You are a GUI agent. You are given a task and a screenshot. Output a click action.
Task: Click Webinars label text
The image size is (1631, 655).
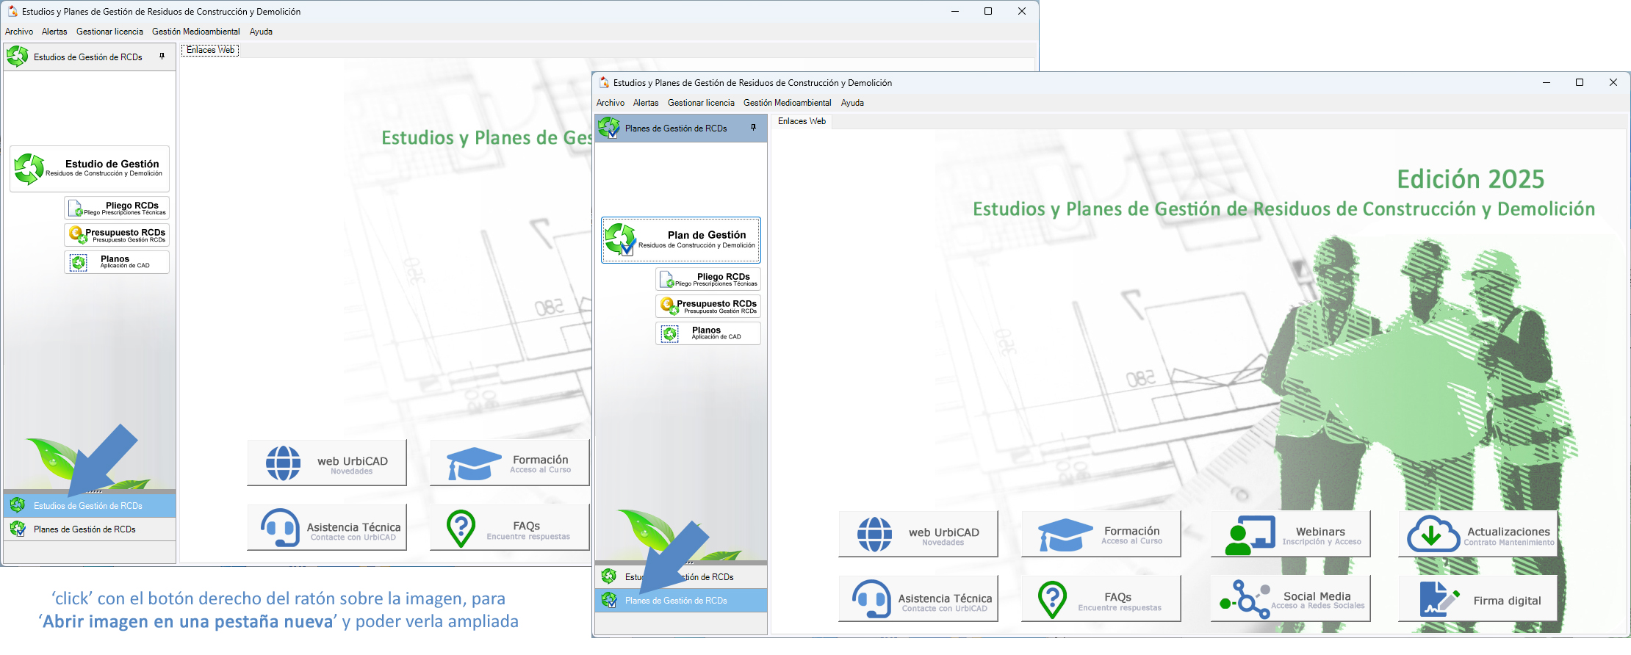[x=1320, y=532]
